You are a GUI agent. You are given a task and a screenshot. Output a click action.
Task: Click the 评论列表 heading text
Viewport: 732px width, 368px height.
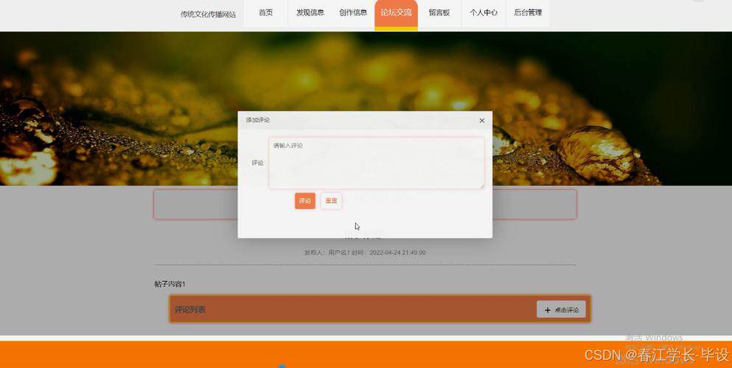point(190,310)
